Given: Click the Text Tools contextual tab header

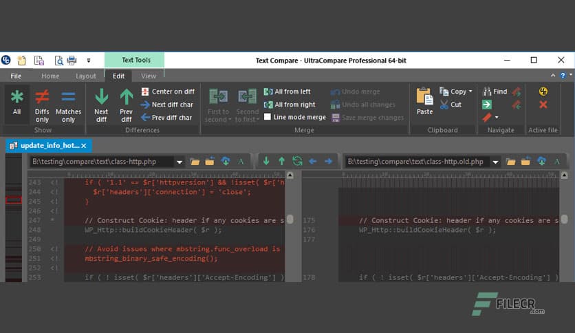Looking at the screenshot, I should [135, 60].
